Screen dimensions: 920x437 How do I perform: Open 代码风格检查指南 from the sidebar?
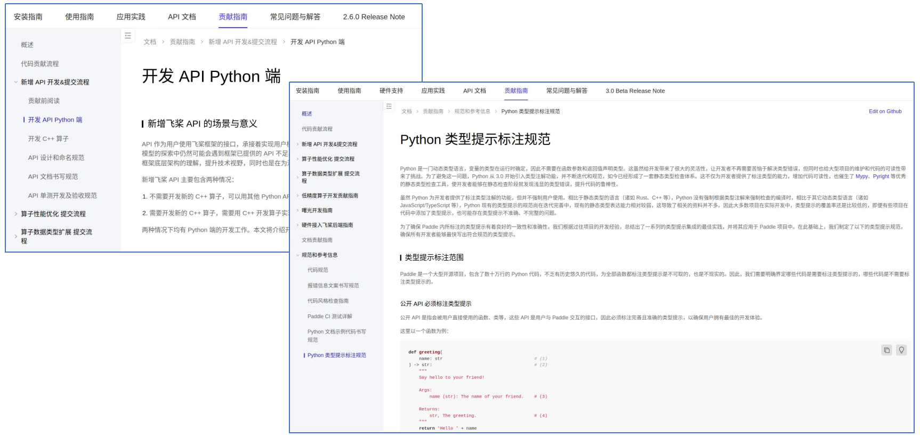click(x=328, y=301)
